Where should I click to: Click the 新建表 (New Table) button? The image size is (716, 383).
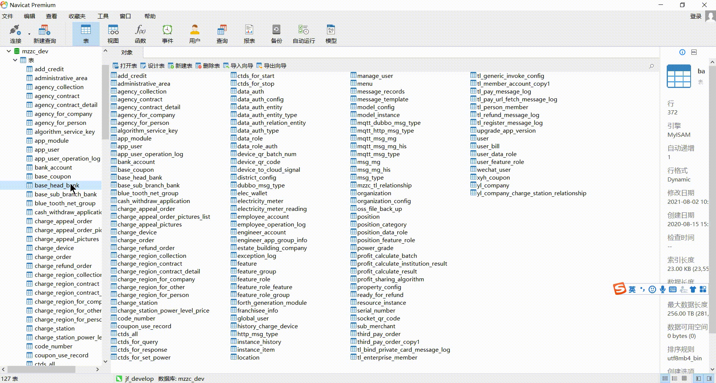pos(180,66)
